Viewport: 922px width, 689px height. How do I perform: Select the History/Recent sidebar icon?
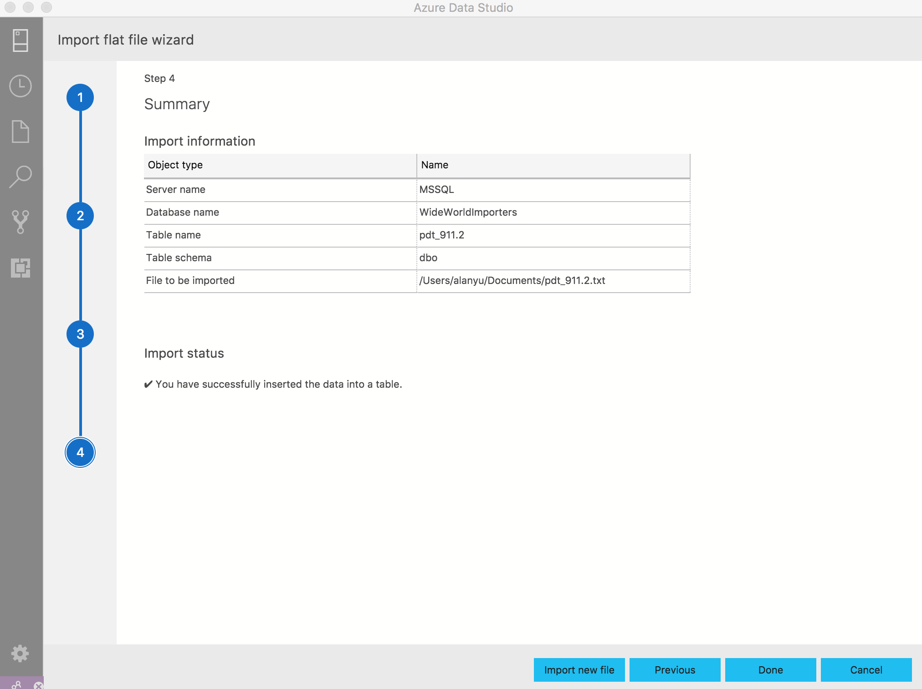tap(20, 87)
